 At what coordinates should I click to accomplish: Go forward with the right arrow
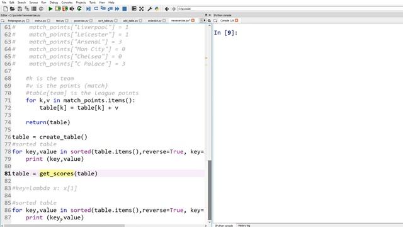[174, 9]
